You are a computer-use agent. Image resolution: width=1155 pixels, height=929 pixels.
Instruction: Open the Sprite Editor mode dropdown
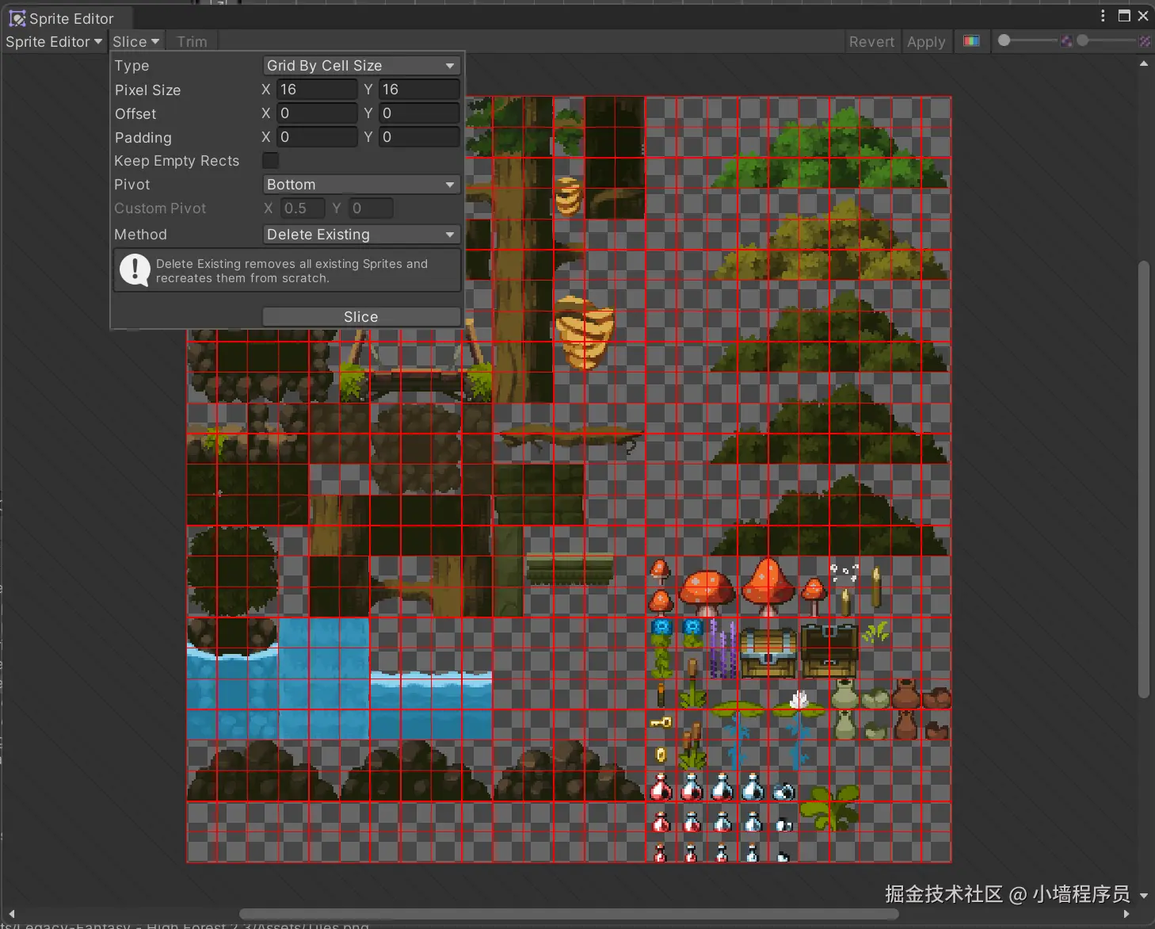point(54,42)
